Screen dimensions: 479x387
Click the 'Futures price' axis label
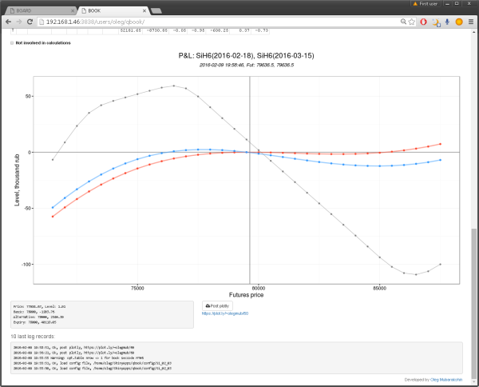246,295
